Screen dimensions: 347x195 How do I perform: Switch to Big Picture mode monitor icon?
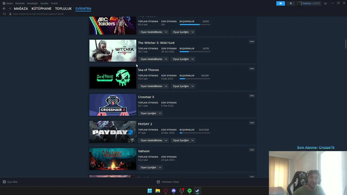(326, 3)
